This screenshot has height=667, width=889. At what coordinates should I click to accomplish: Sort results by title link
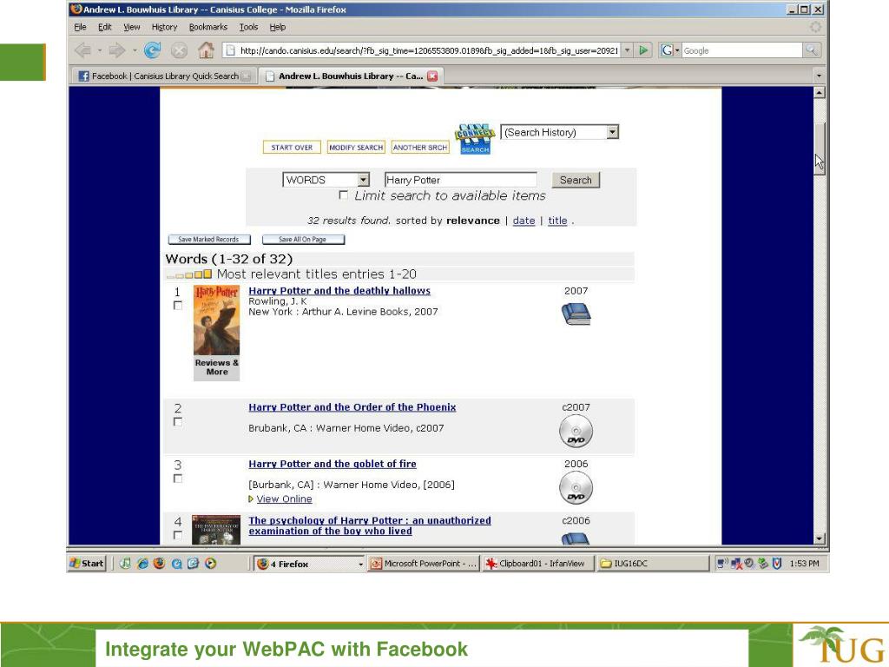pos(557,221)
